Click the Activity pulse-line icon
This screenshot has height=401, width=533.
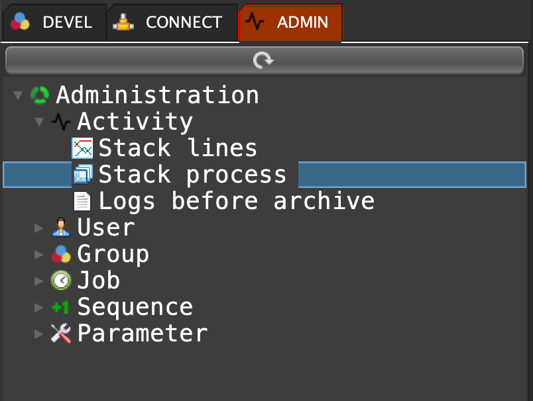tap(61, 122)
